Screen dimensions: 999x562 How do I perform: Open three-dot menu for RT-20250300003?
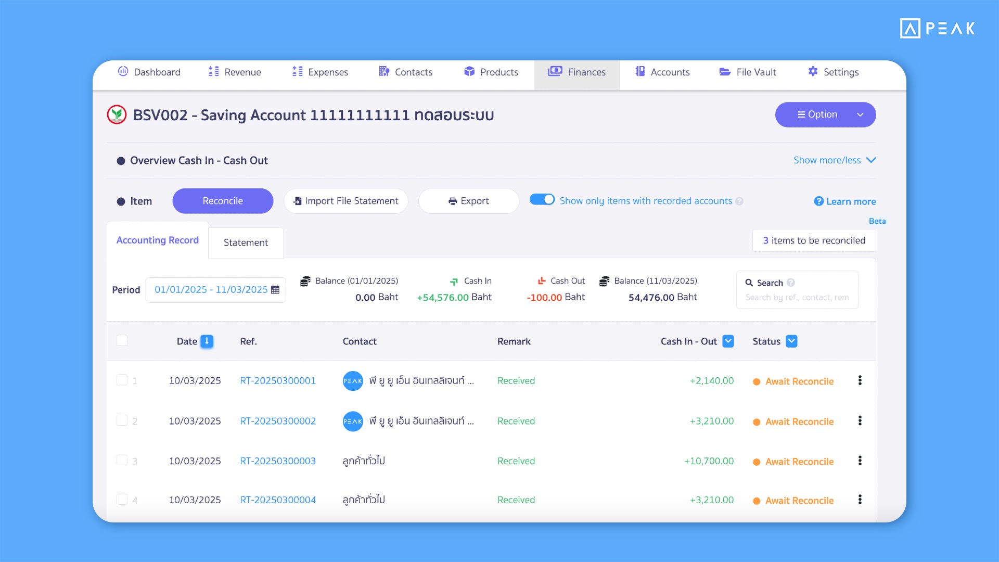coord(860,461)
